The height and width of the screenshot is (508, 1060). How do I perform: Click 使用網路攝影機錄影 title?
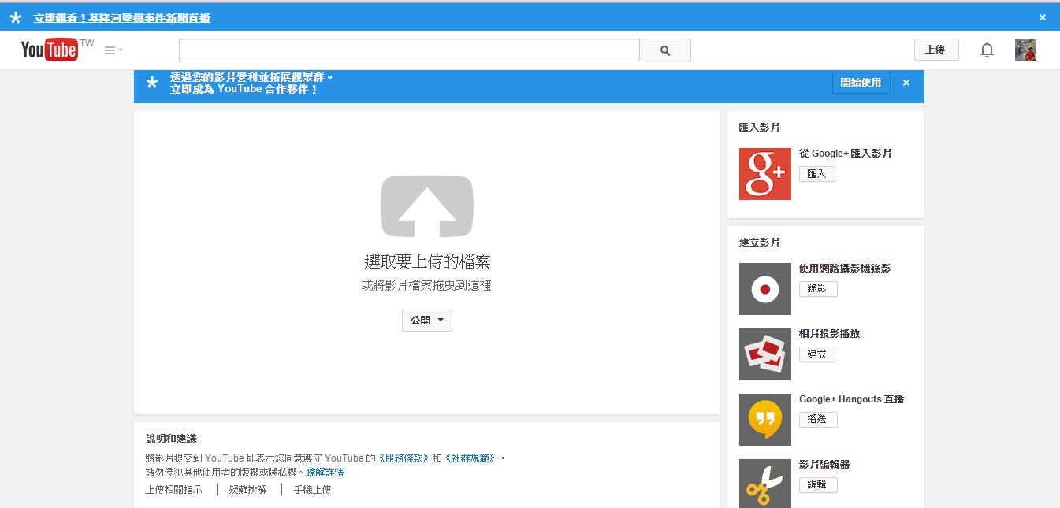(845, 269)
